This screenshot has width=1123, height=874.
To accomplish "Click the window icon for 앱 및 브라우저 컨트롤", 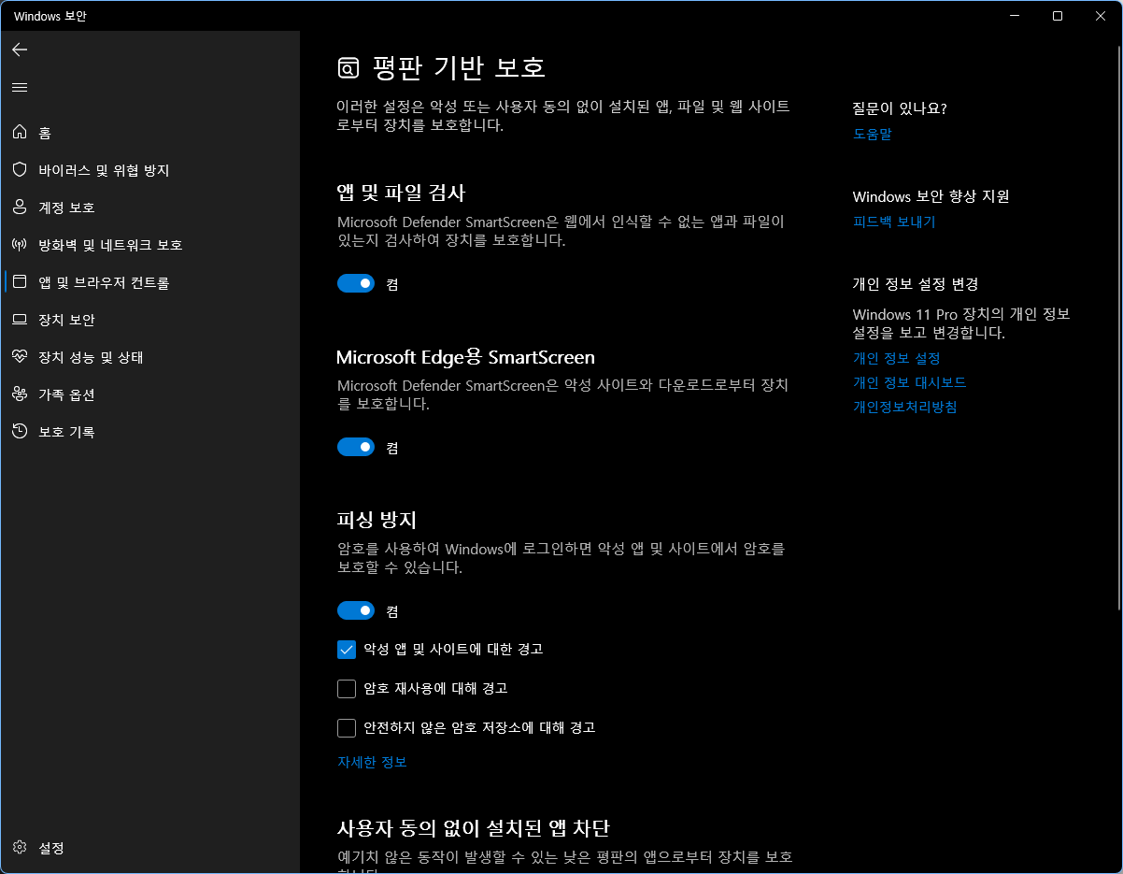I will pos(20,282).
